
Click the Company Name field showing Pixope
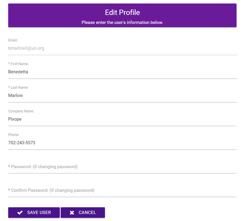[x=122, y=119]
